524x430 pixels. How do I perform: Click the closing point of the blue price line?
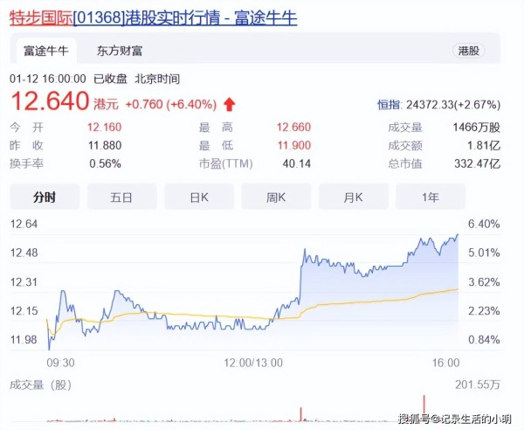458,235
